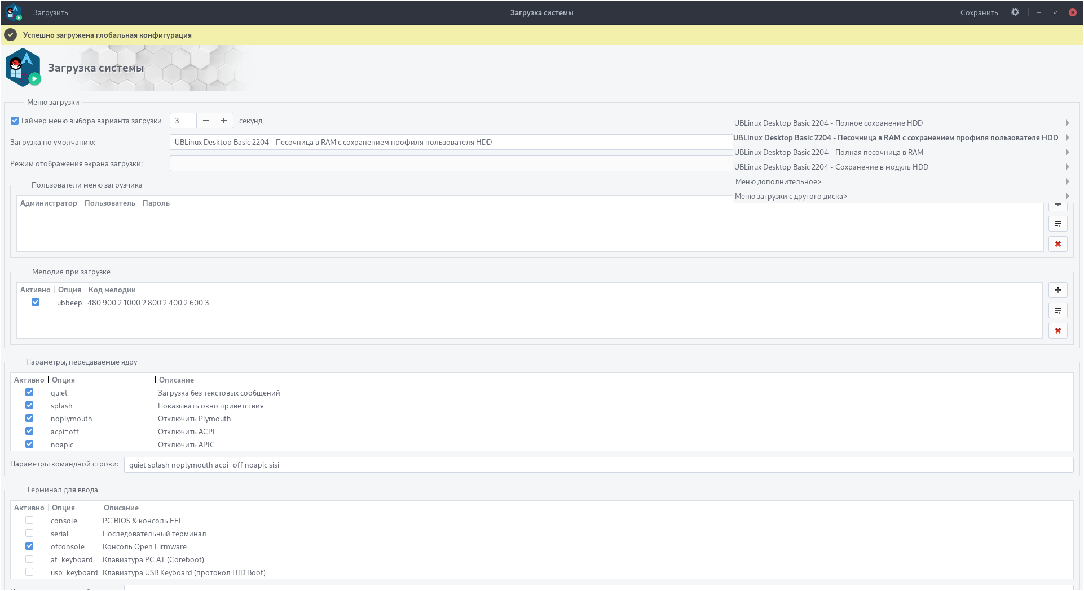The width and height of the screenshot is (1084, 591).
Task: Select the 'ubbeep' melody option name
Action: point(69,303)
